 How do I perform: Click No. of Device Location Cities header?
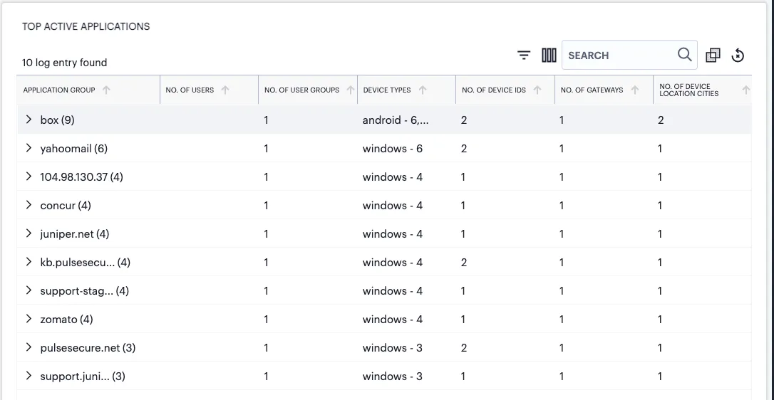coord(688,90)
